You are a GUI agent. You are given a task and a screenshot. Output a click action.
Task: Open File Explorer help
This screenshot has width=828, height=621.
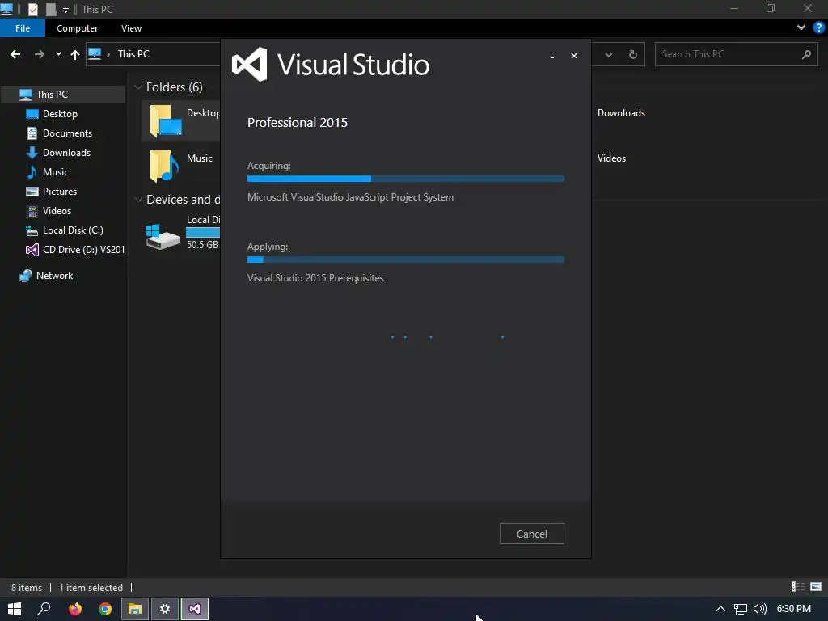point(818,27)
